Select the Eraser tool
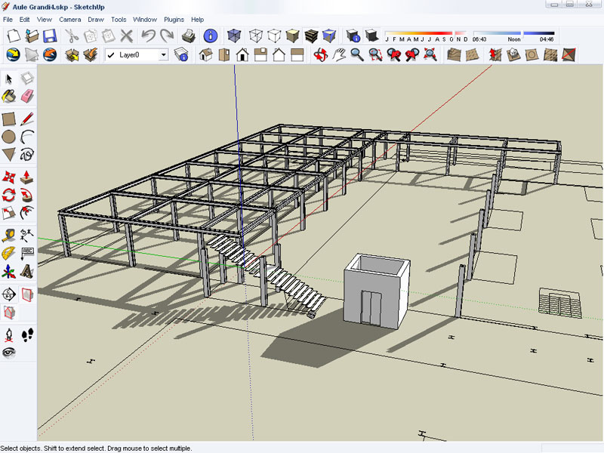 pyautogui.click(x=27, y=96)
